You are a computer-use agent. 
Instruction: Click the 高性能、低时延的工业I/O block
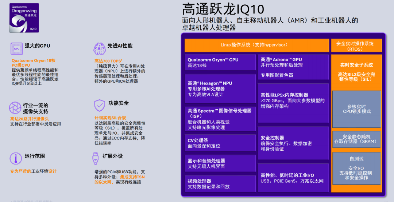pos(293,178)
